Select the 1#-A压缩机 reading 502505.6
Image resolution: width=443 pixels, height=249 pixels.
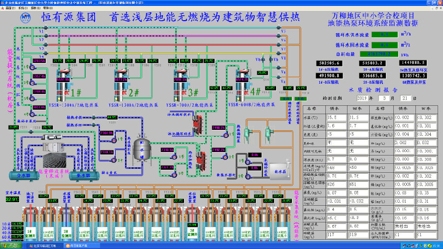click(x=331, y=63)
